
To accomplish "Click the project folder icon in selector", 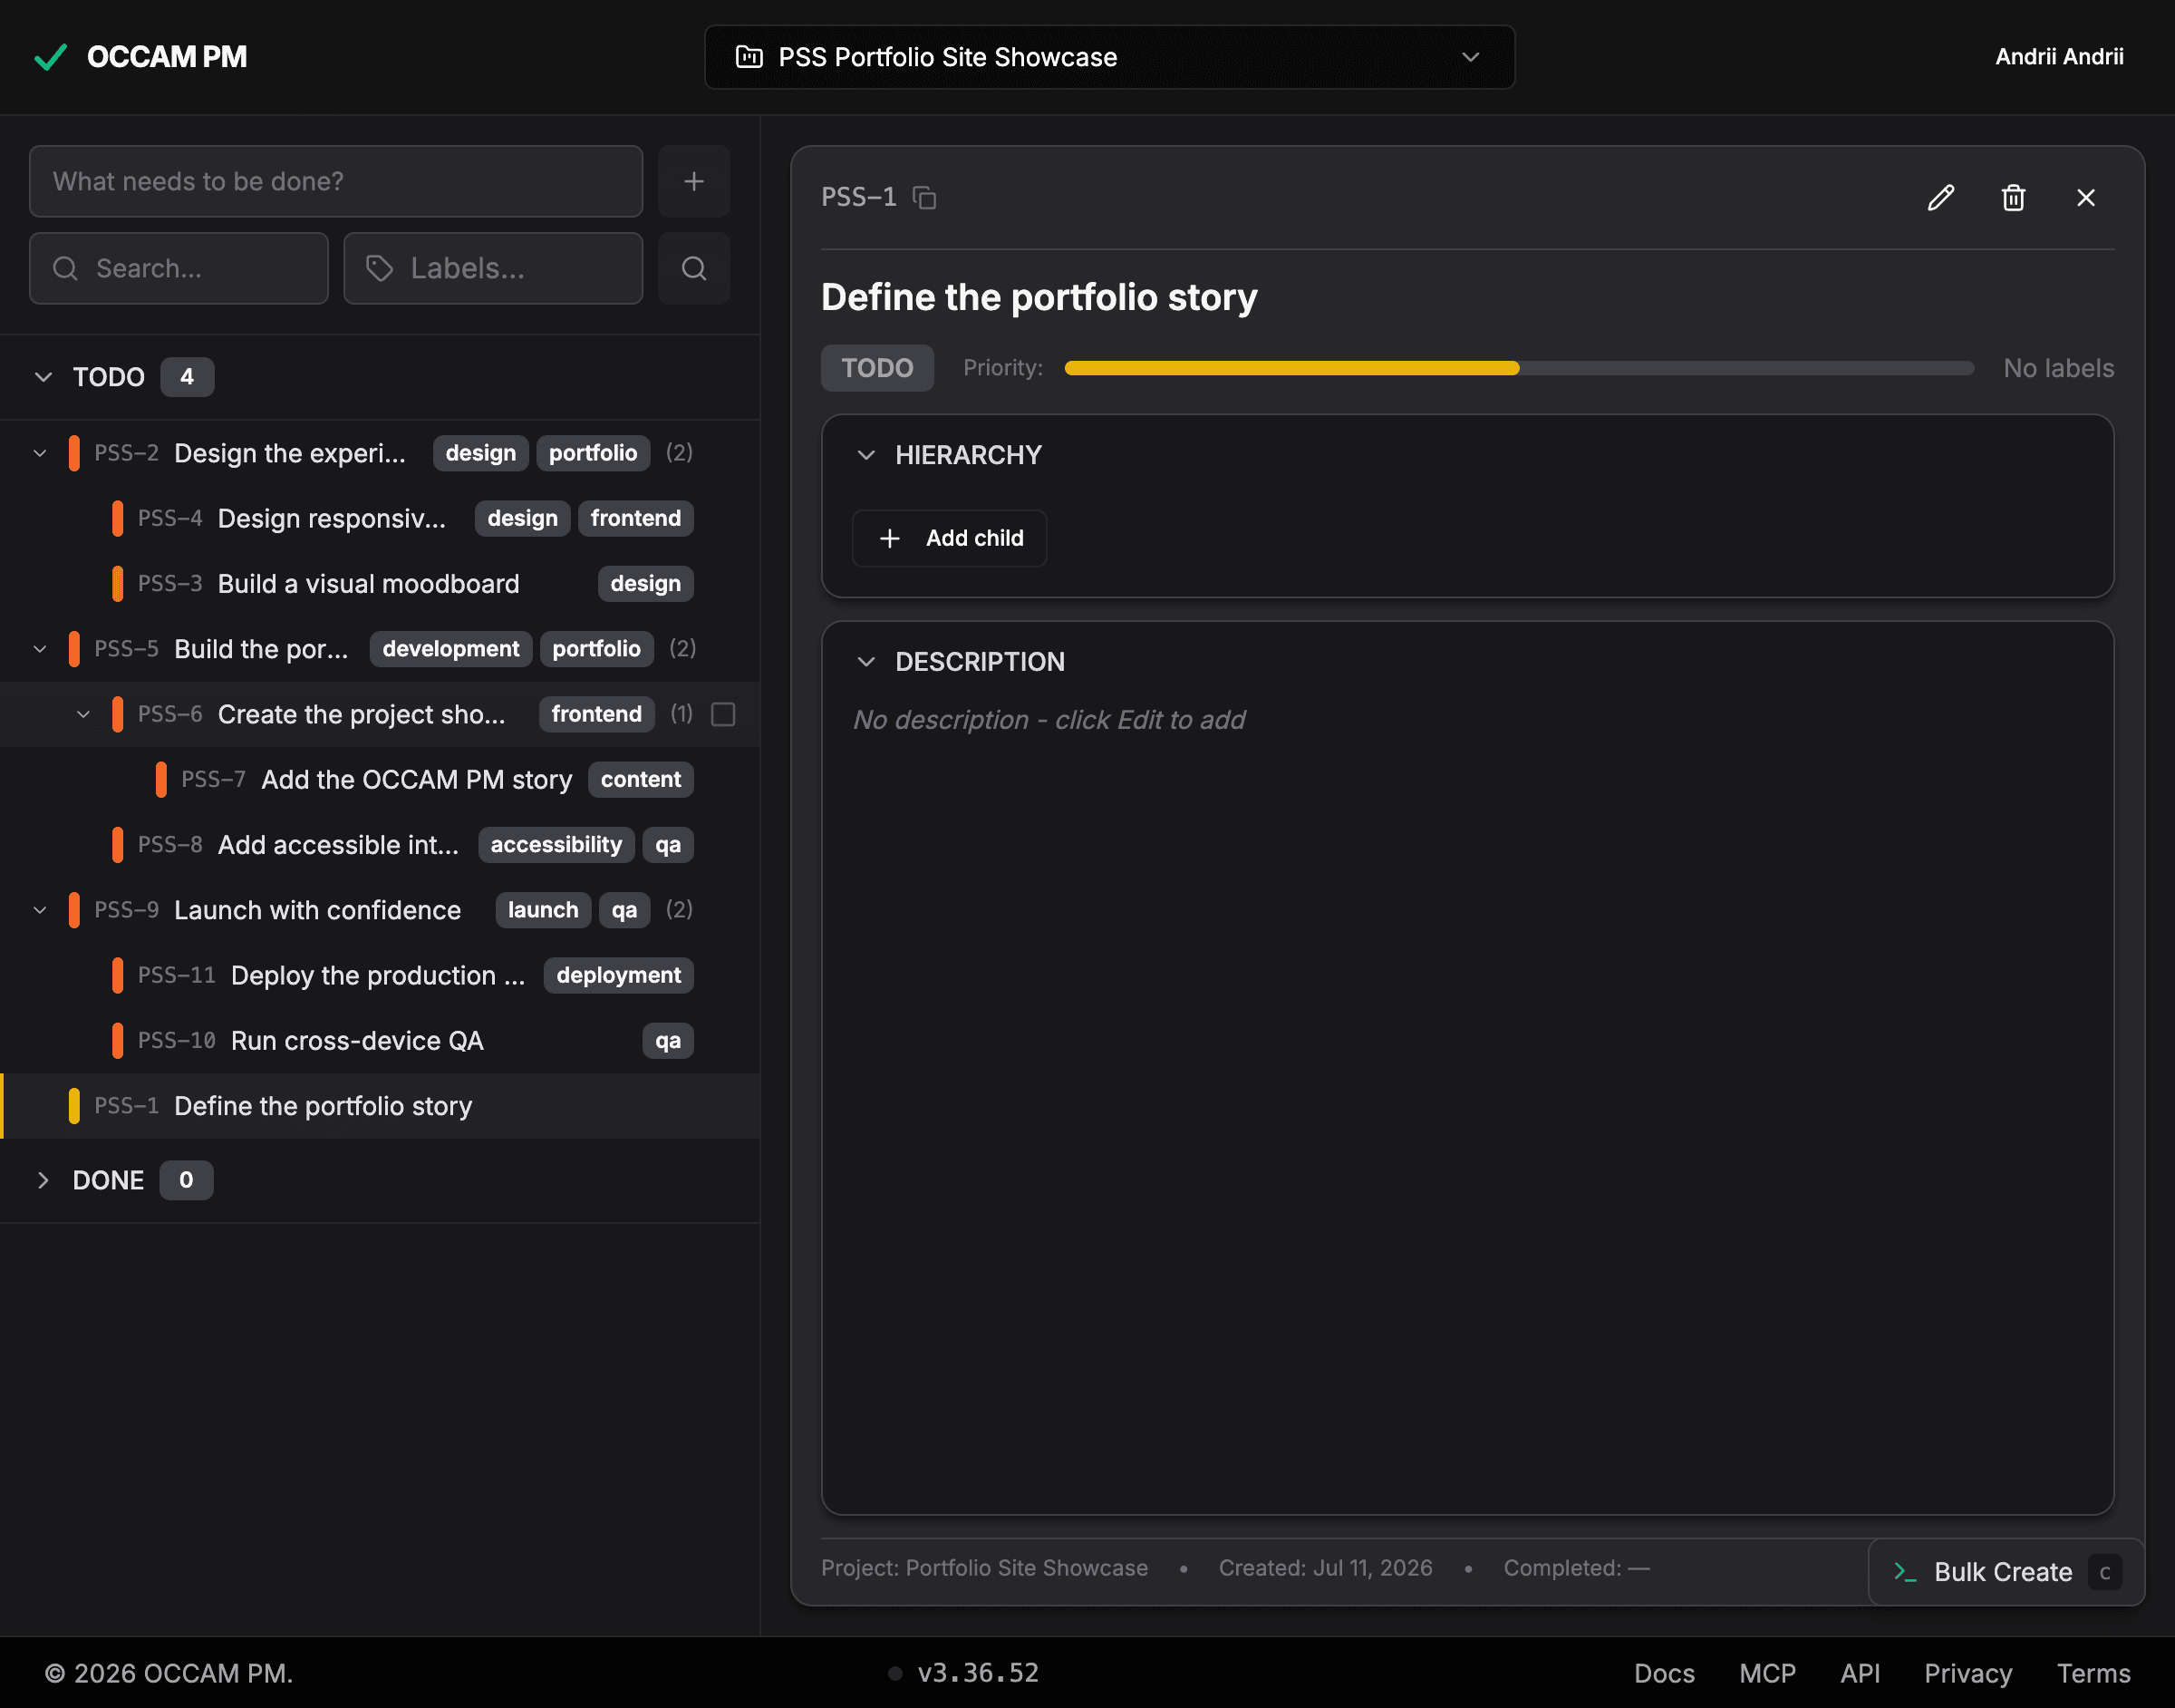I will pyautogui.click(x=749, y=57).
